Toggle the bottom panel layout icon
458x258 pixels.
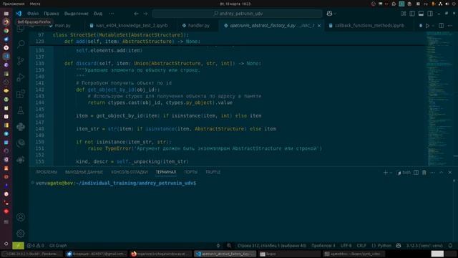pos(421,14)
